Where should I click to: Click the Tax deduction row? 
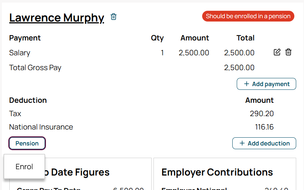click(x=141, y=114)
